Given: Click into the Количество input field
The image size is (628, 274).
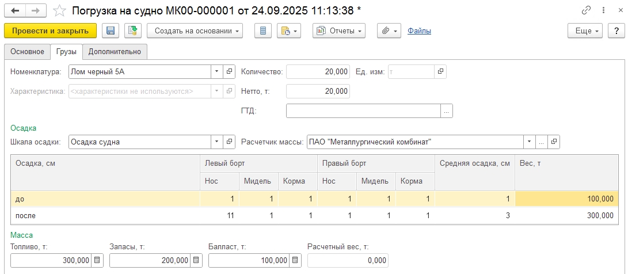Looking at the screenshot, I should pyautogui.click(x=317, y=71).
